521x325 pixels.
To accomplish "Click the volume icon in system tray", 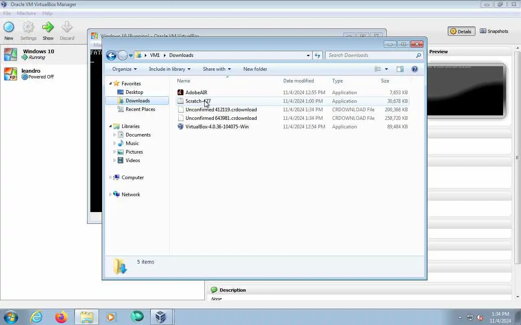I will pos(480,317).
